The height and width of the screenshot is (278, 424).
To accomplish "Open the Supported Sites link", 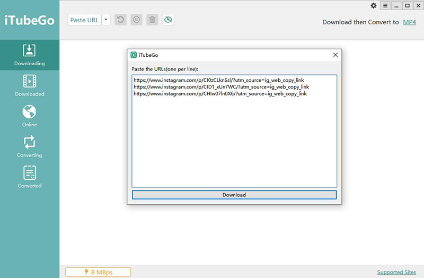I will point(396,272).
